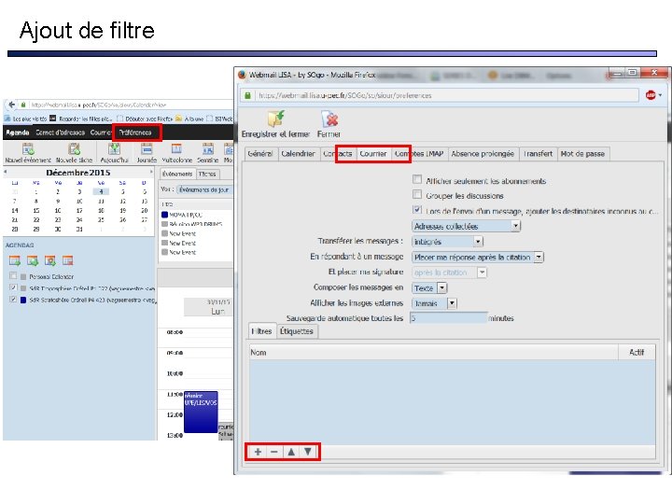Go to next month in mini calendar
The height and width of the screenshot is (504, 672).
point(151,172)
